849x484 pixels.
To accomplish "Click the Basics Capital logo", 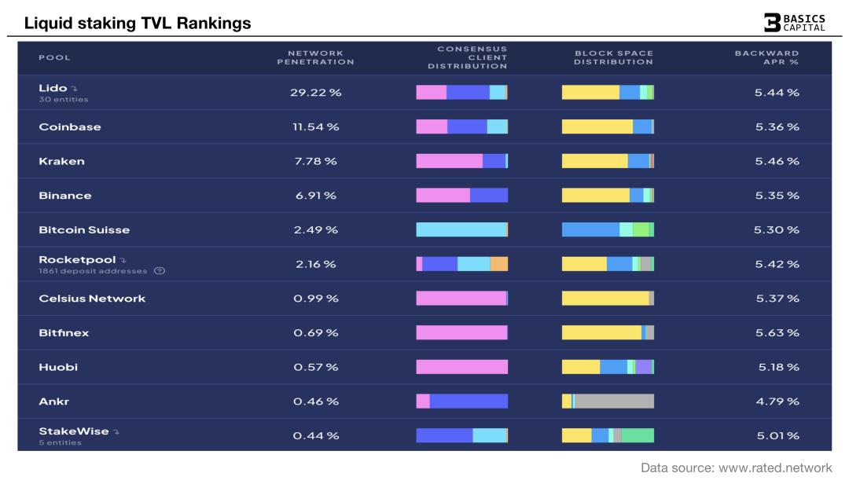I will click(795, 23).
